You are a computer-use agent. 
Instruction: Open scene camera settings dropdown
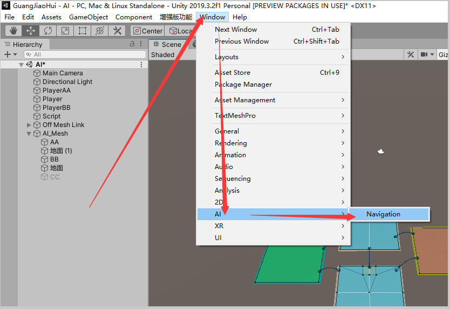pyautogui.click(x=427, y=54)
